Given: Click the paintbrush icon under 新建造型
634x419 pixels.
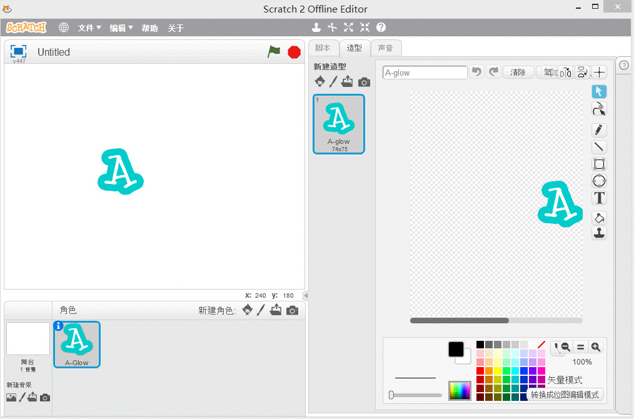Looking at the screenshot, I should tap(333, 82).
